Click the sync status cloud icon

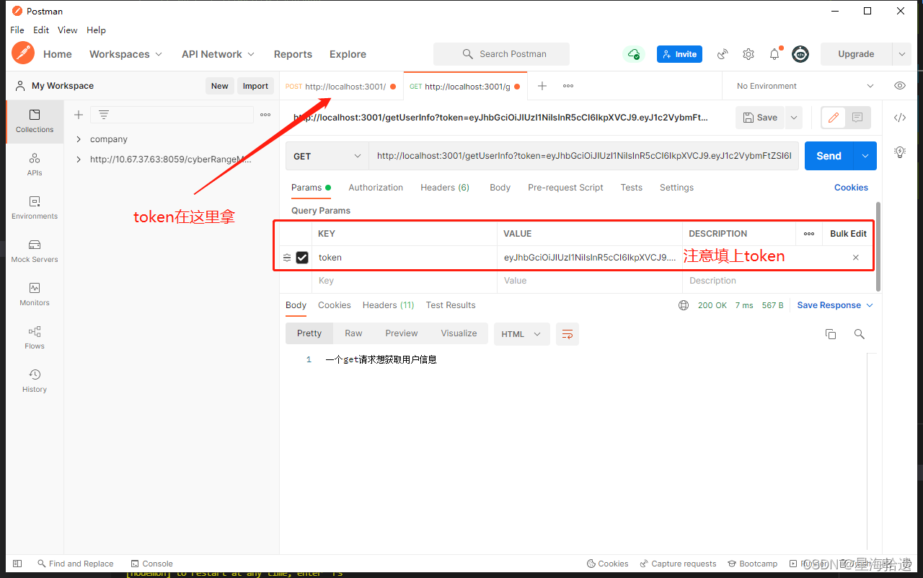[x=633, y=54]
